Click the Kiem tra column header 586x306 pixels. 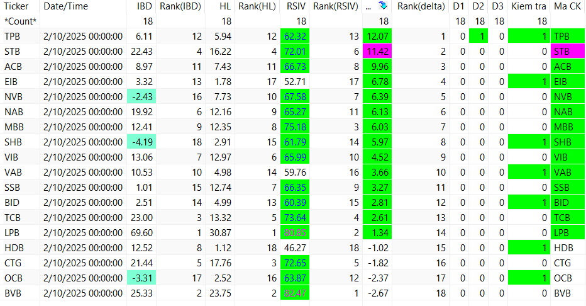pyautogui.click(x=529, y=6)
